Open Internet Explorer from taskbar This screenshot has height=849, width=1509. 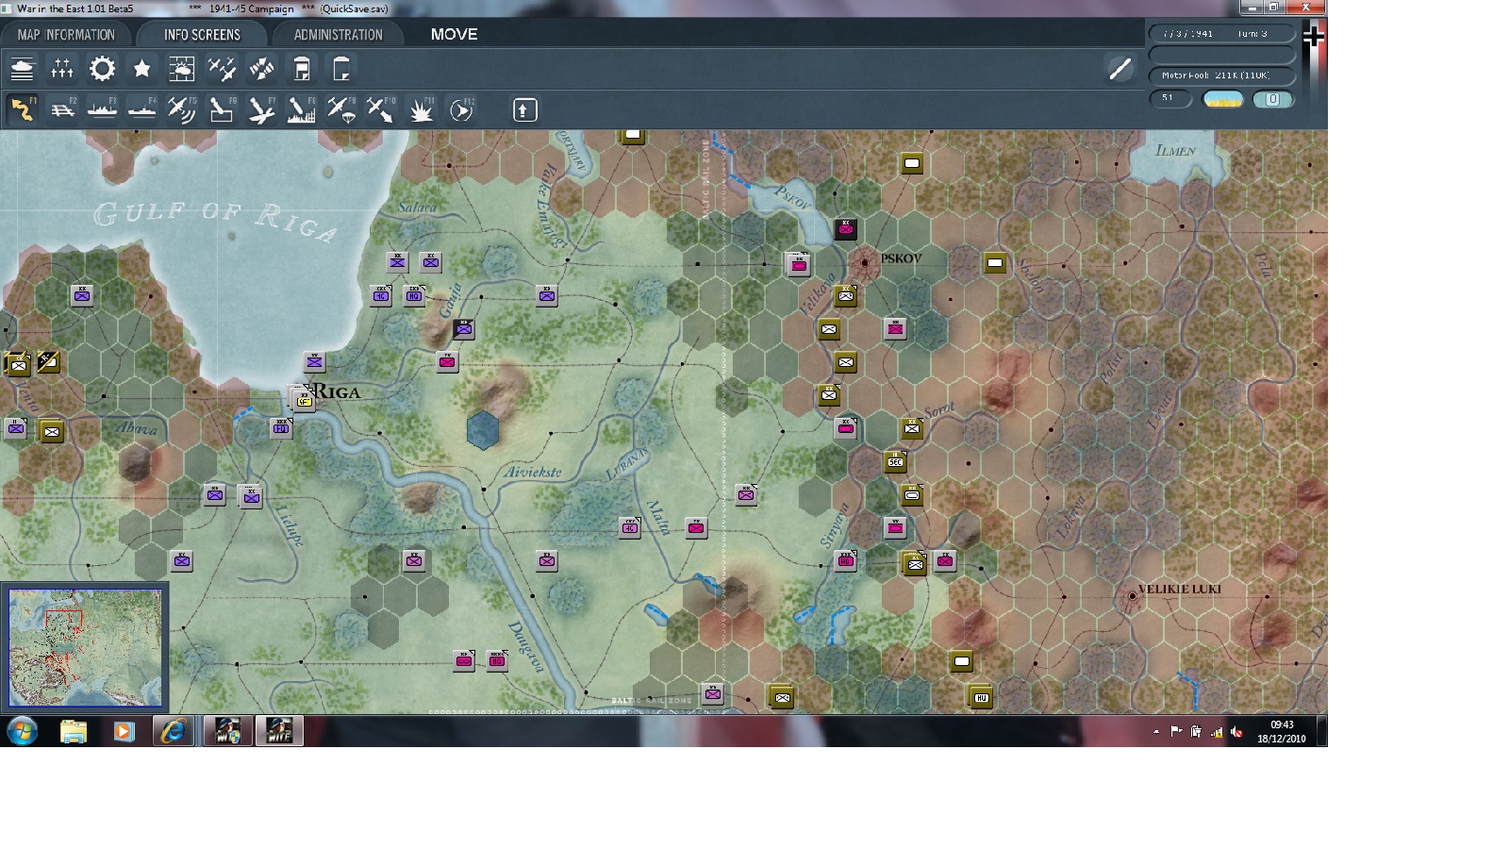174,731
